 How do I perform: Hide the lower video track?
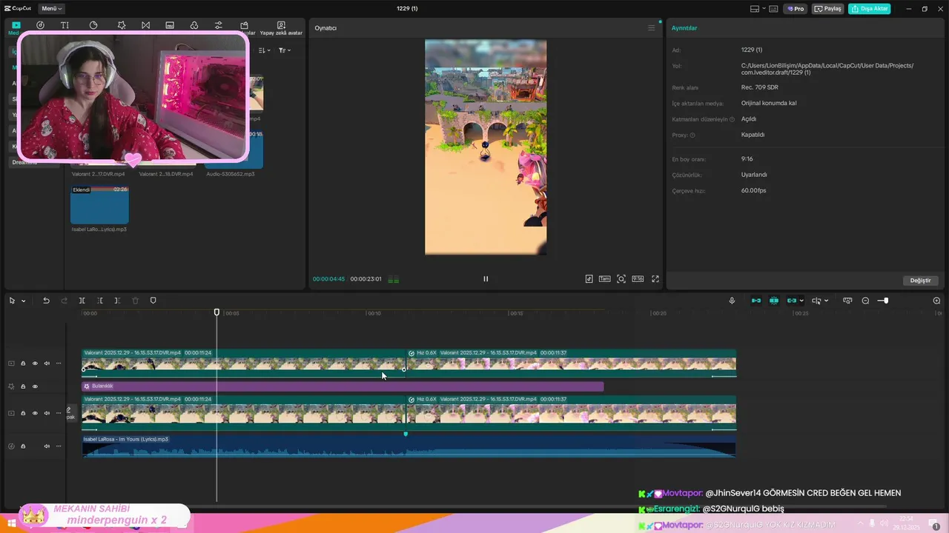point(35,413)
